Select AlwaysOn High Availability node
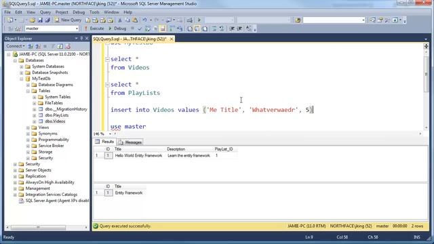434x244 pixels. (x=50, y=182)
